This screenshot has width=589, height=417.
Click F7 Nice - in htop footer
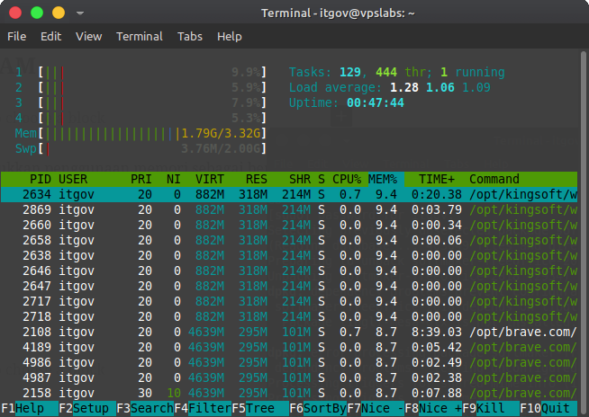[376, 408]
